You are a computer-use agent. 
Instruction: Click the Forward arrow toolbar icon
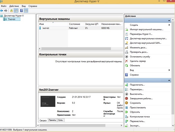click(x=6, y=11)
